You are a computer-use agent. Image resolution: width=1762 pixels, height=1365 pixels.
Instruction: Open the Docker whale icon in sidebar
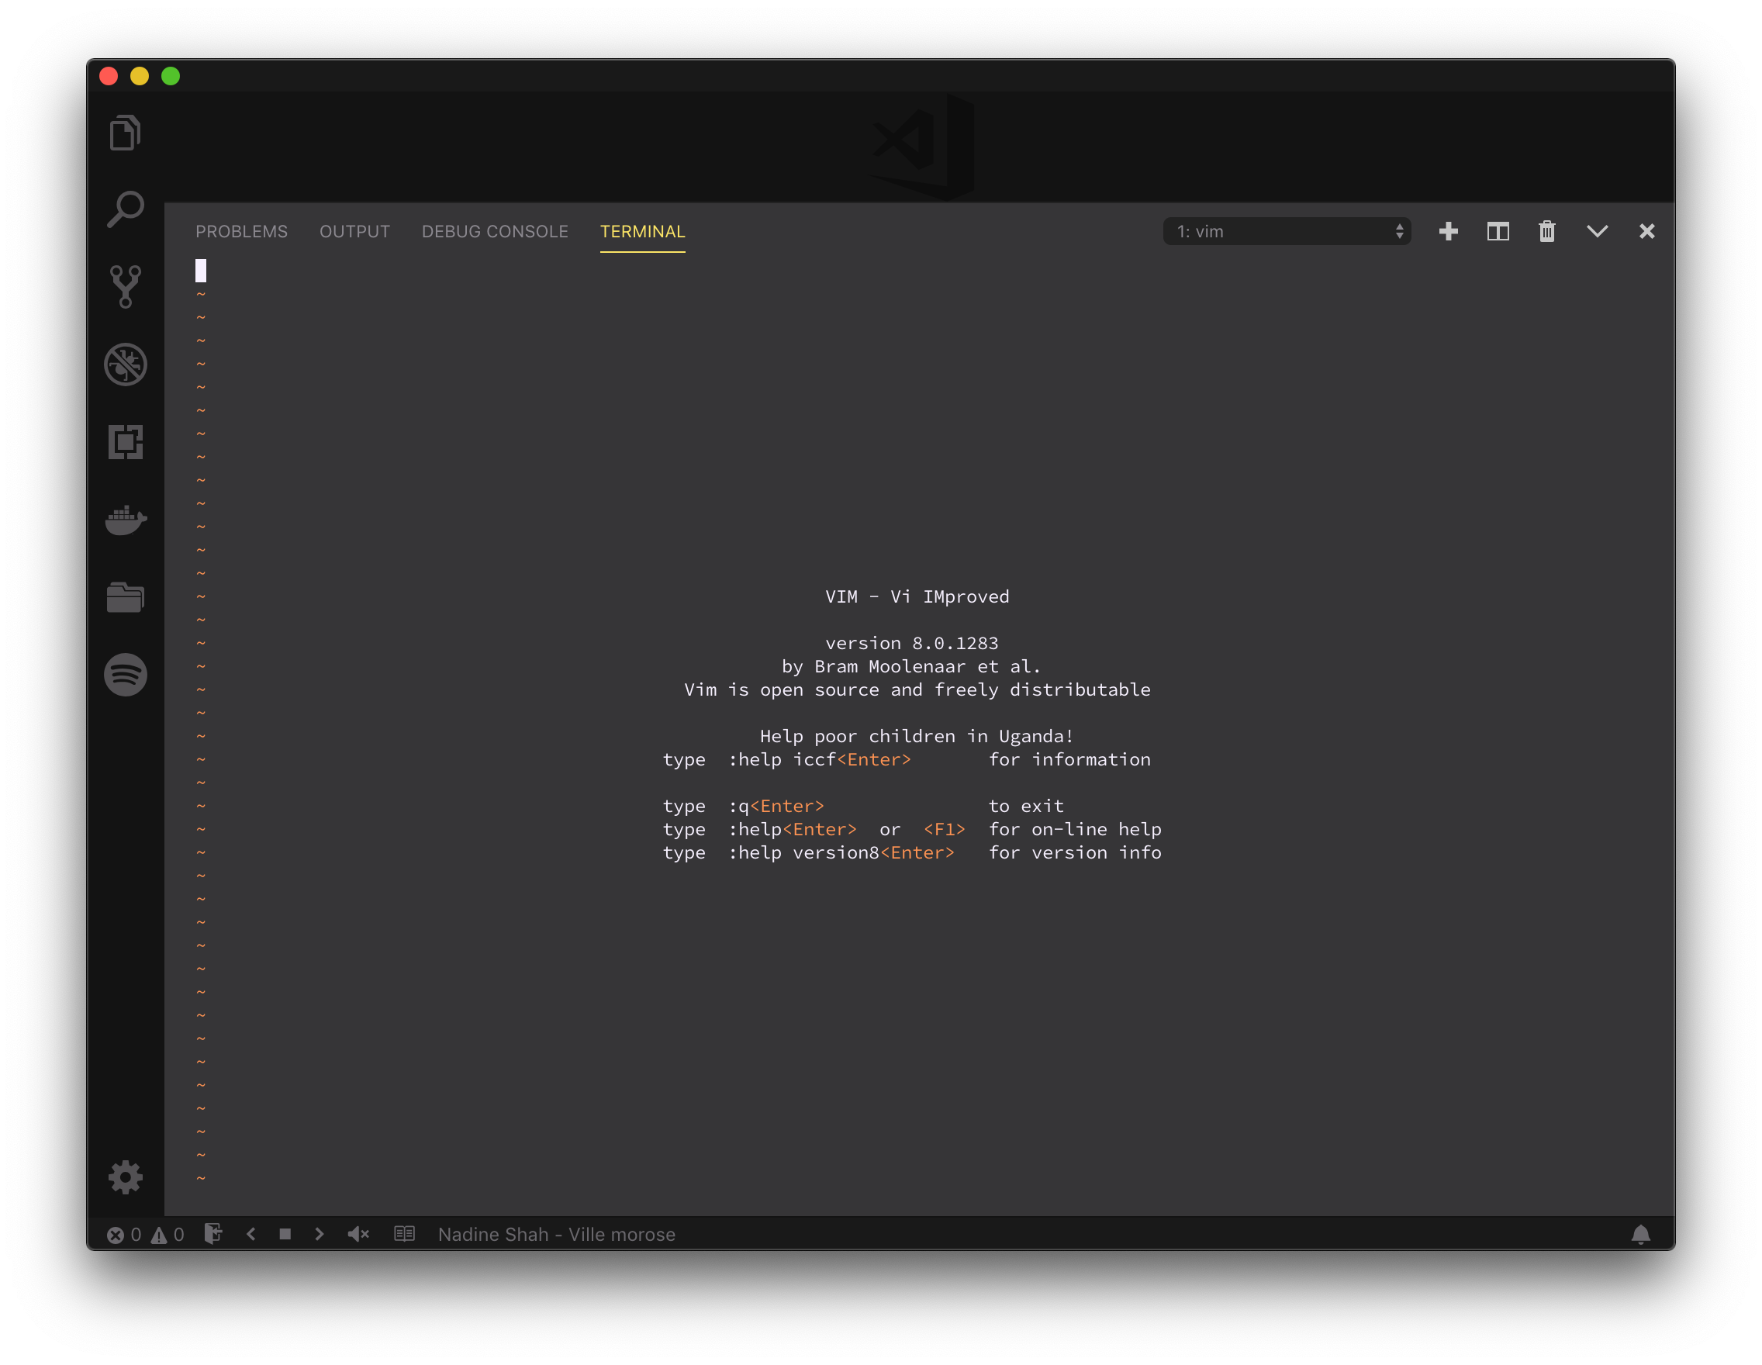tap(125, 520)
